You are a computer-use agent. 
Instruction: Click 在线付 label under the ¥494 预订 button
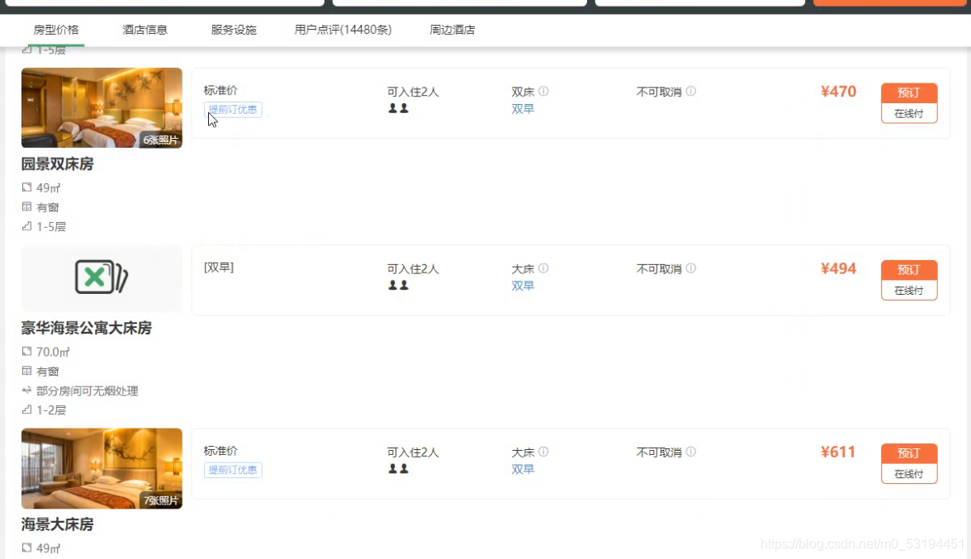click(909, 291)
